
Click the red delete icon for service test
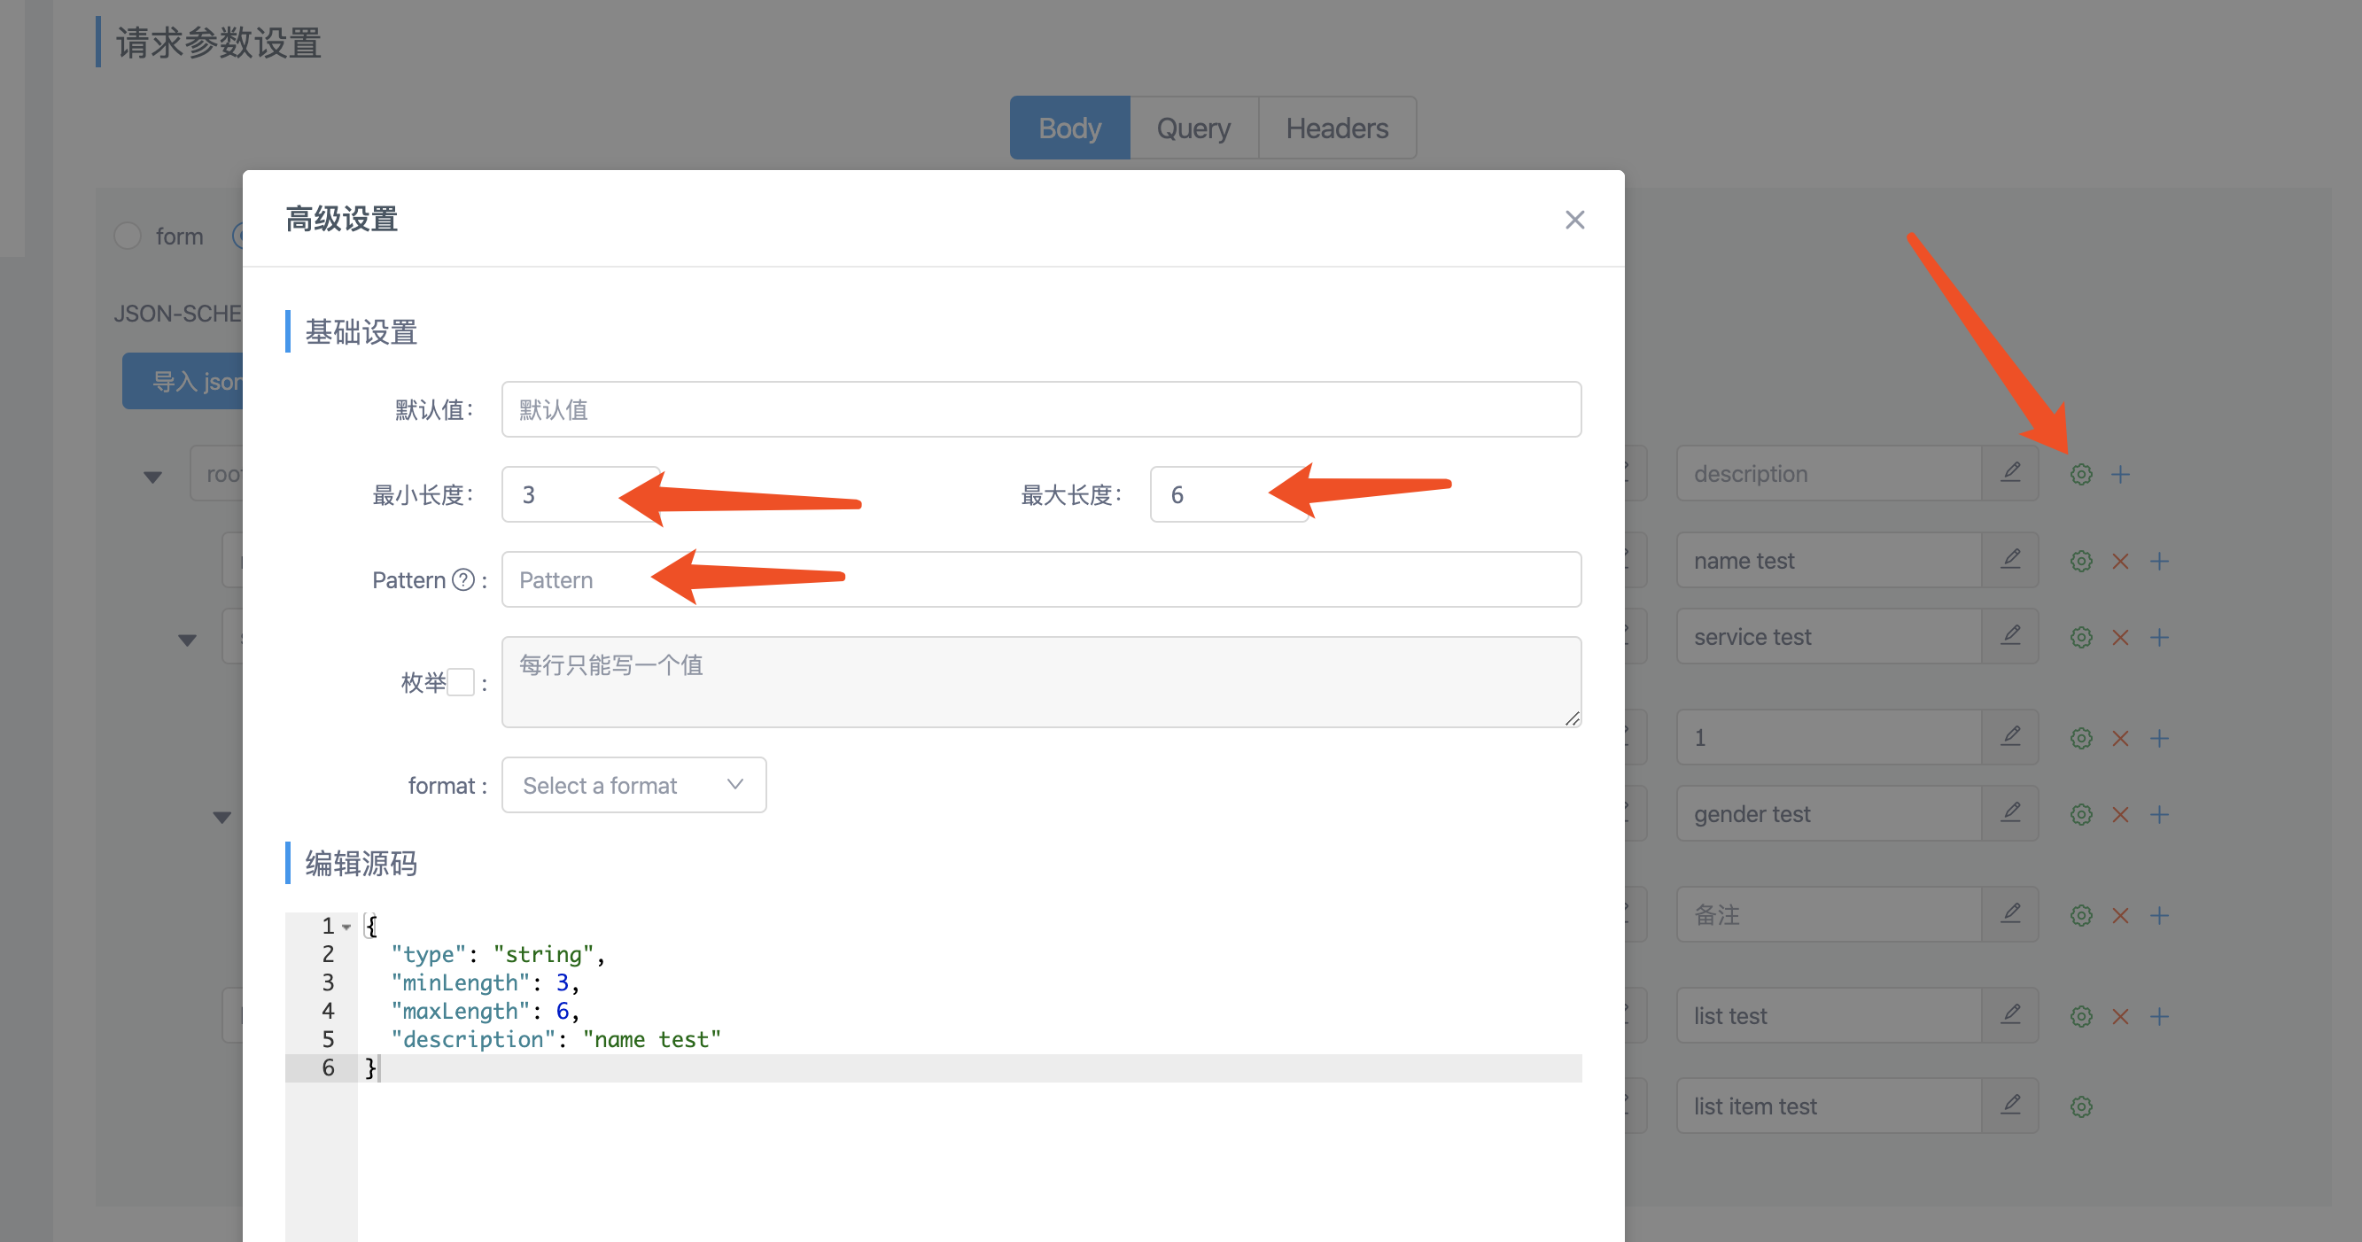point(2120,637)
